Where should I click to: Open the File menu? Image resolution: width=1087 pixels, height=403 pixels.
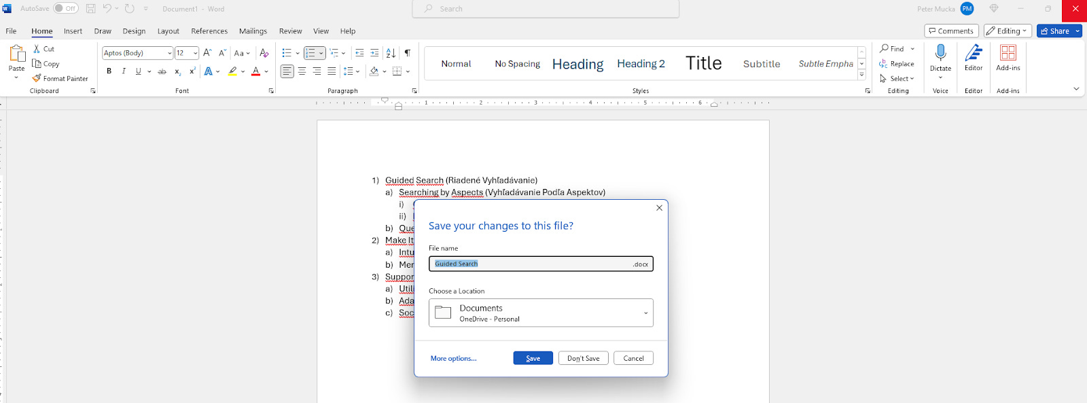(x=11, y=31)
